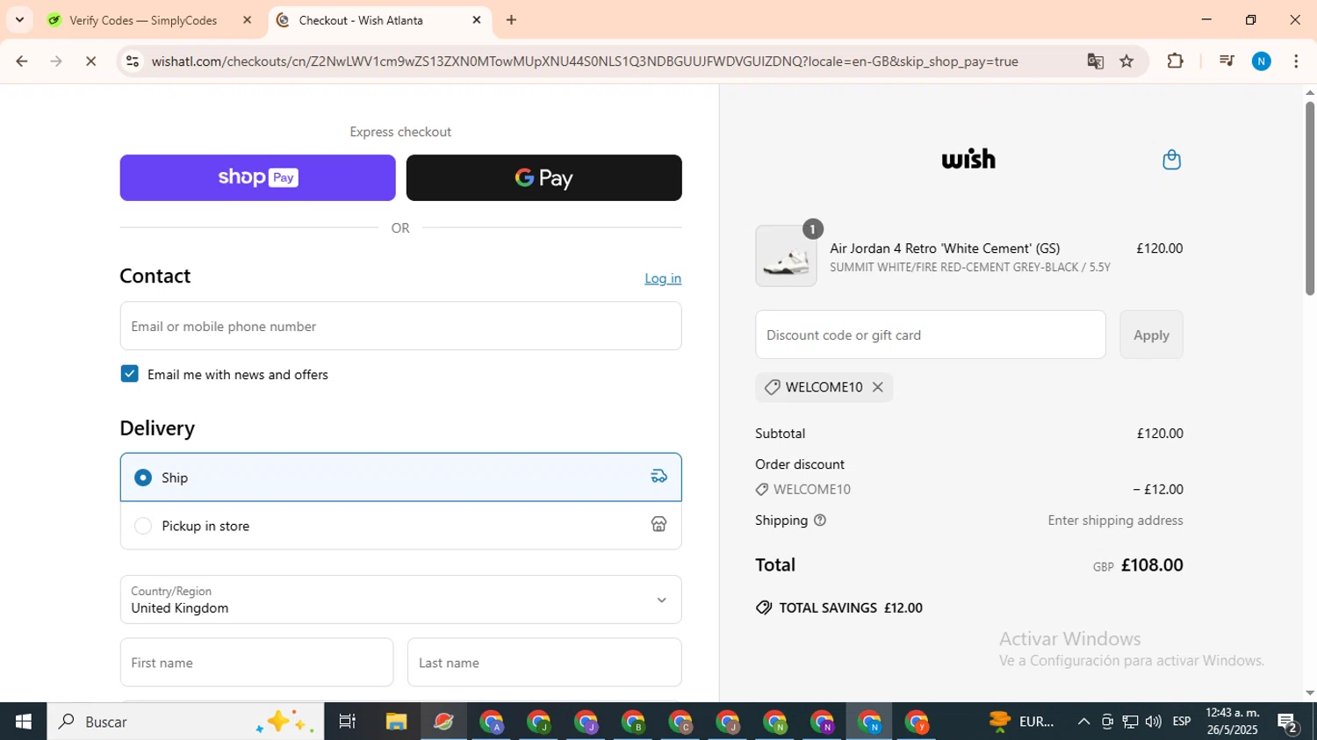Click the Air Jordan 4 product thumbnail
This screenshot has width=1317, height=740.
(x=786, y=256)
